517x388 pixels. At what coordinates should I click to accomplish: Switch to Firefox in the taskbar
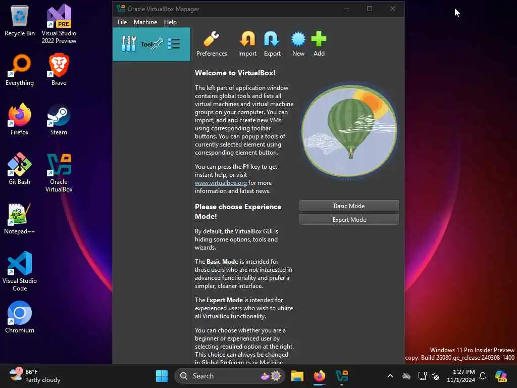pyautogui.click(x=319, y=376)
